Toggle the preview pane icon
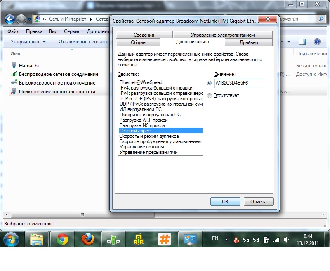Viewport: 330px width, 271px height. (302, 42)
